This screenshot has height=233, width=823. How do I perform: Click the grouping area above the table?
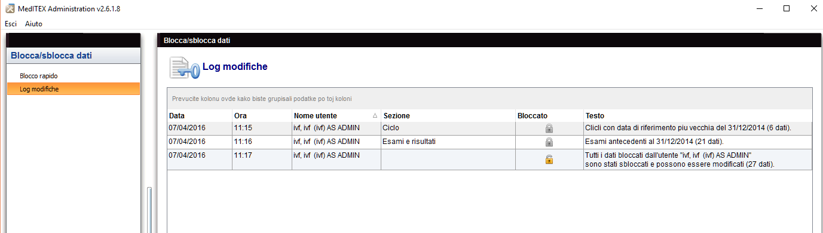pos(490,99)
